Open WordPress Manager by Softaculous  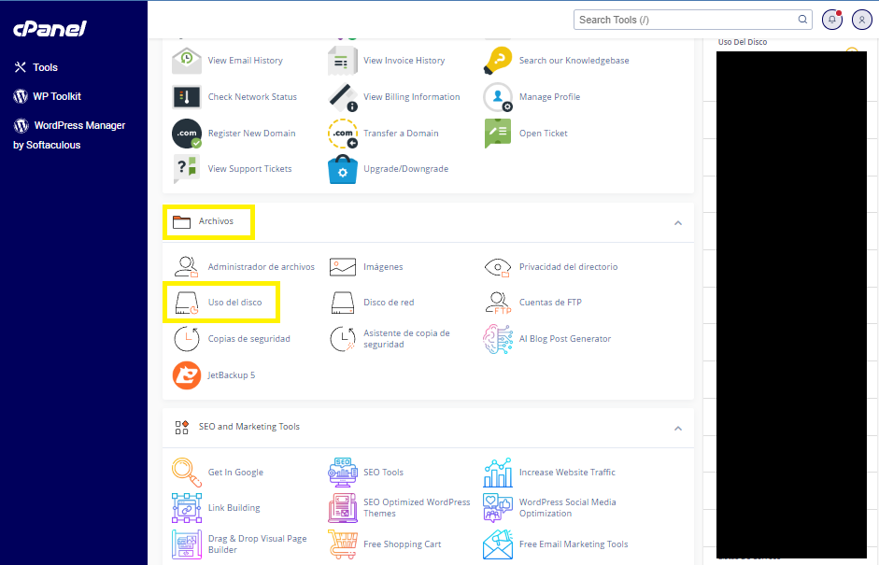pos(69,135)
